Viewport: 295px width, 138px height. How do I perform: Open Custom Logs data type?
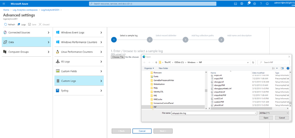click(x=79, y=81)
